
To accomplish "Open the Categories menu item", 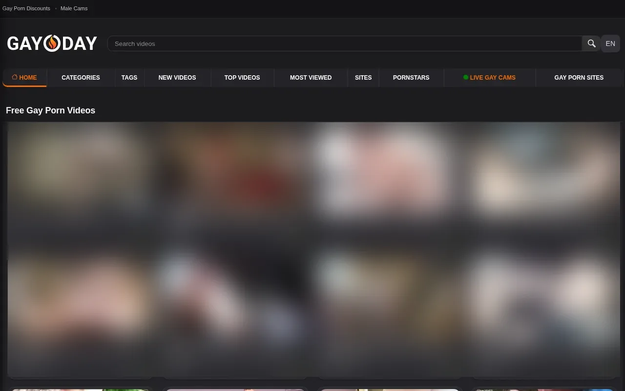I will tap(81, 77).
